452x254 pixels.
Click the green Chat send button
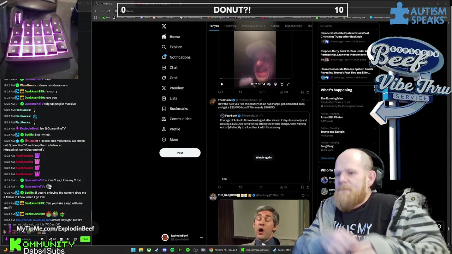click(x=85, y=239)
